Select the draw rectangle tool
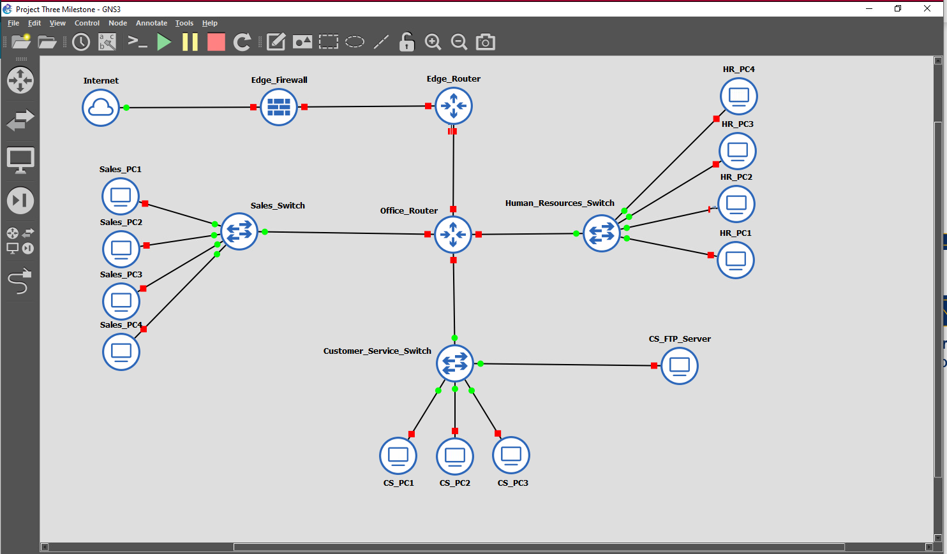 pos(329,42)
